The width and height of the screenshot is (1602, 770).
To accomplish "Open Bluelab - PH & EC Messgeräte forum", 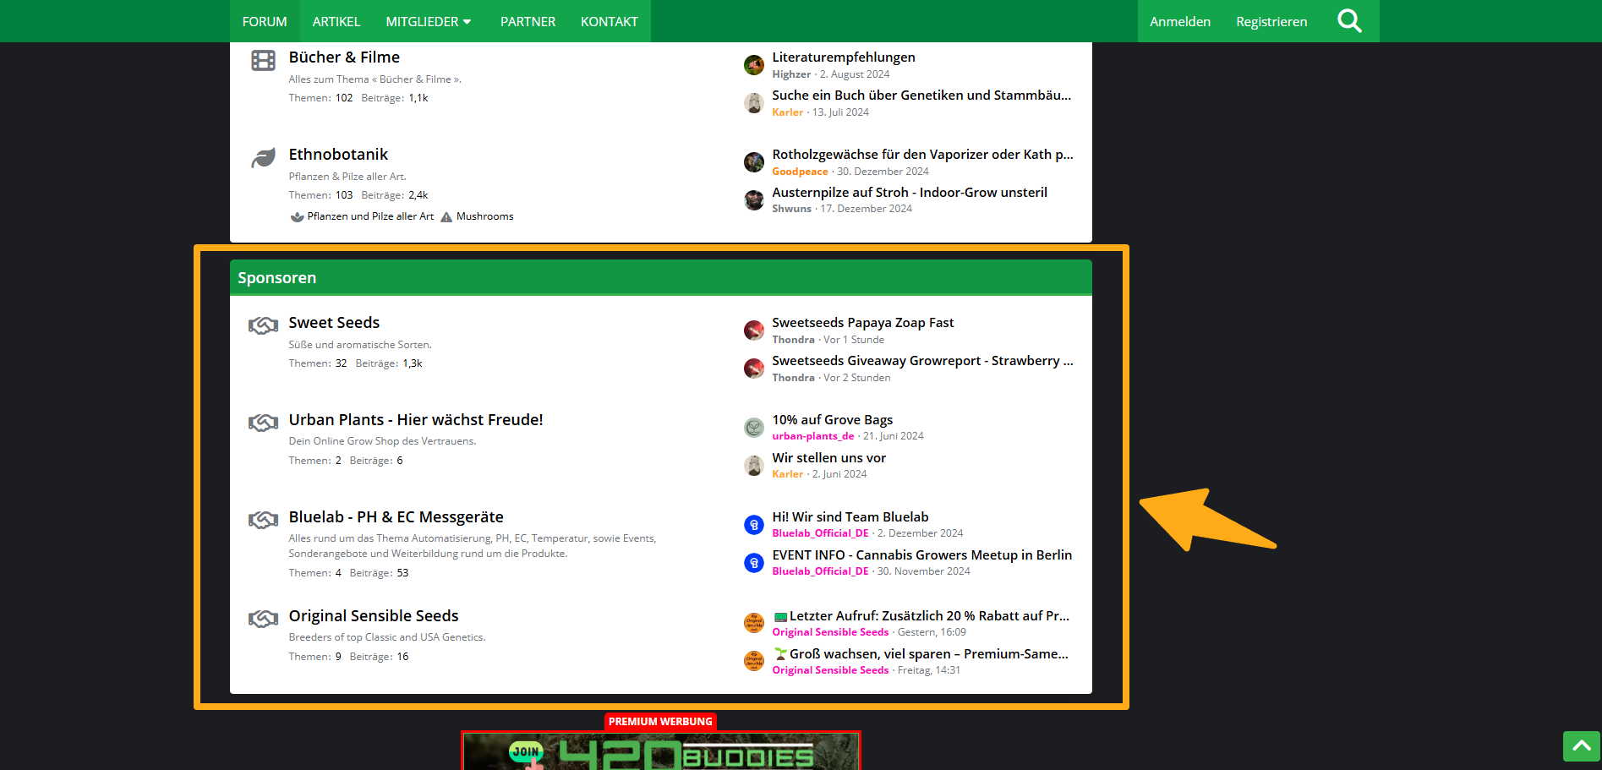I will (x=396, y=517).
